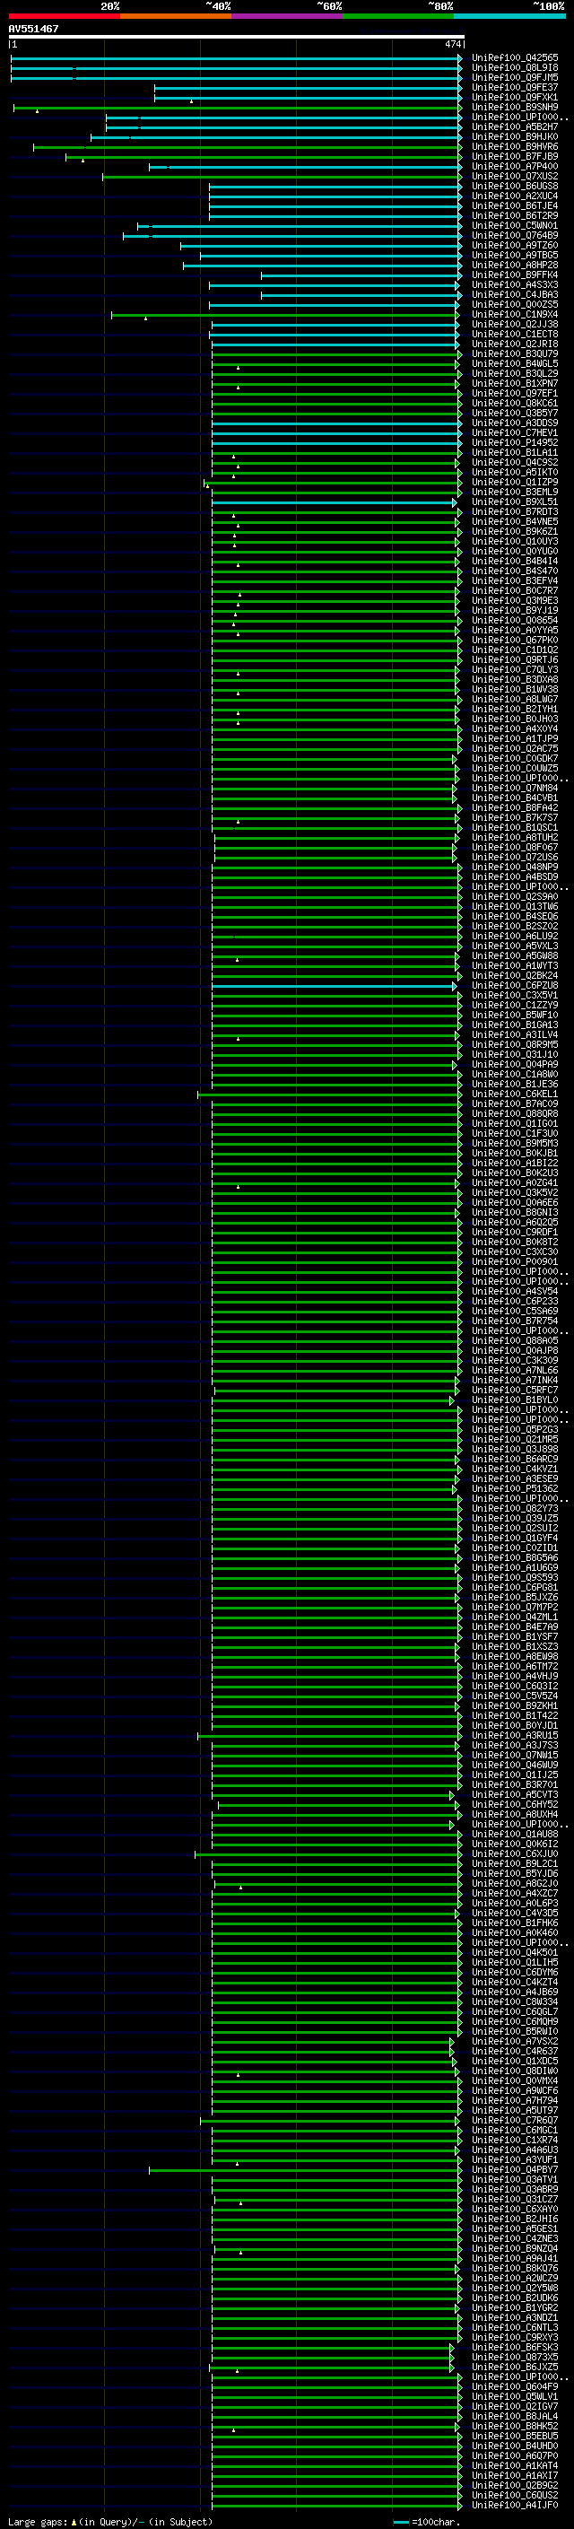
Task: Click the cyan ~100% identity legend bar
Action: pos(510,16)
